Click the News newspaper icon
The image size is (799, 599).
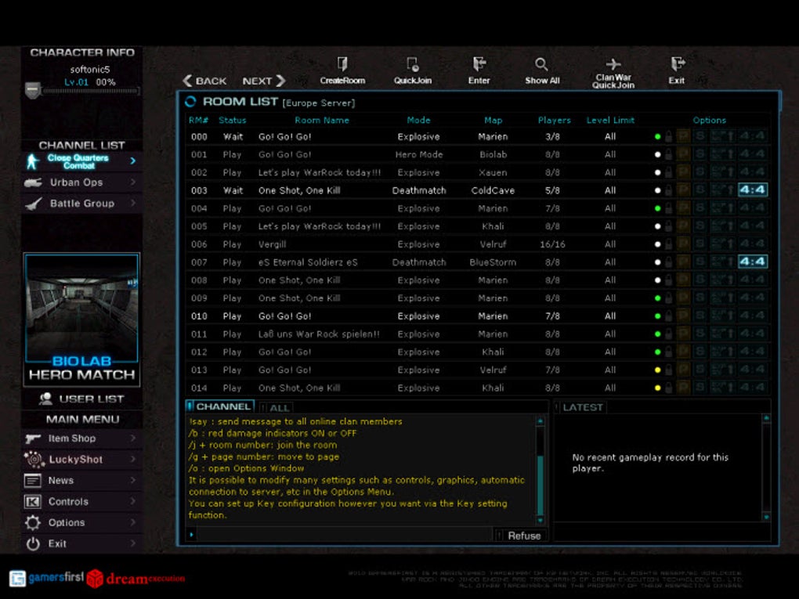[x=33, y=480]
